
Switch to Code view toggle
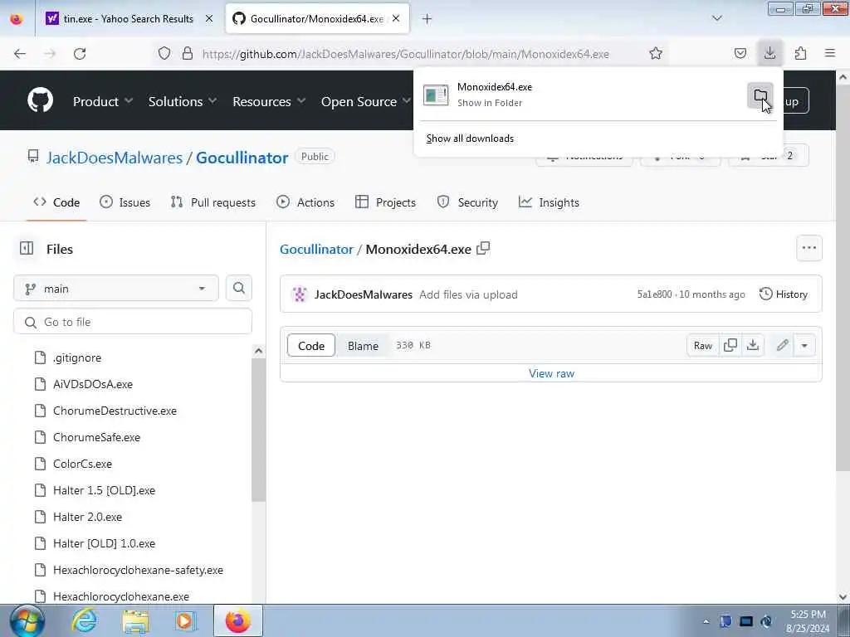(x=311, y=346)
